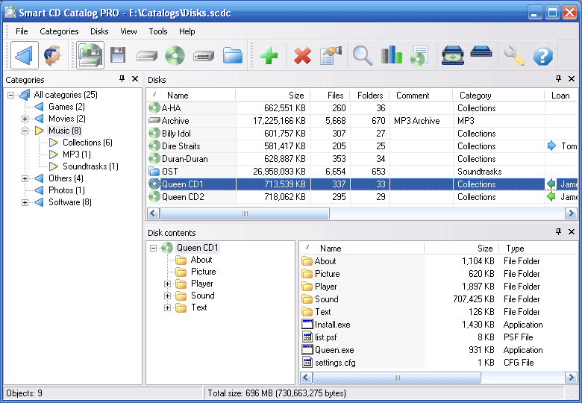582x403 pixels.
Task: Open the Tools menu
Action: [157, 31]
